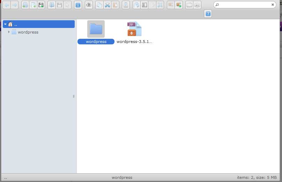Copy the selected item
This screenshot has width=282, height=182.
pos(99,5)
